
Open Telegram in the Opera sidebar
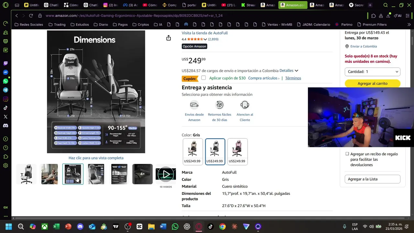(x=5, y=90)
